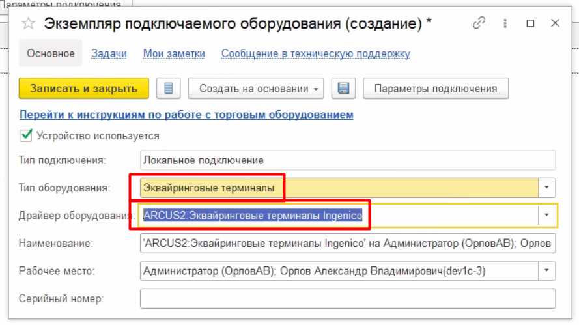Screen dimensions: 579x325
Task: Open the 'Драйвер оборудования' dropdown list
Action: click(x=548, y=214)
